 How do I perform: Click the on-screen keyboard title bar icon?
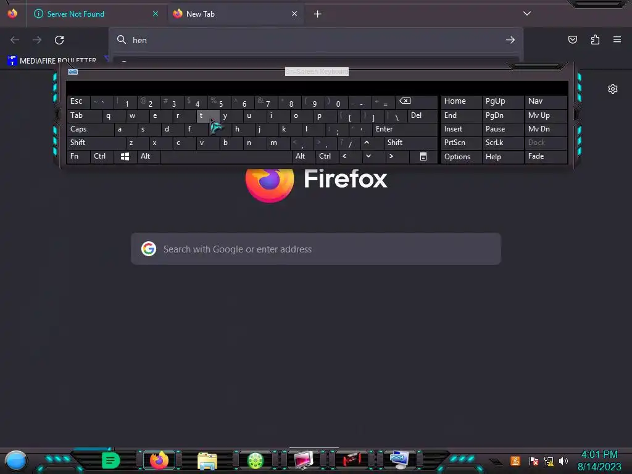tap(73, 72)
